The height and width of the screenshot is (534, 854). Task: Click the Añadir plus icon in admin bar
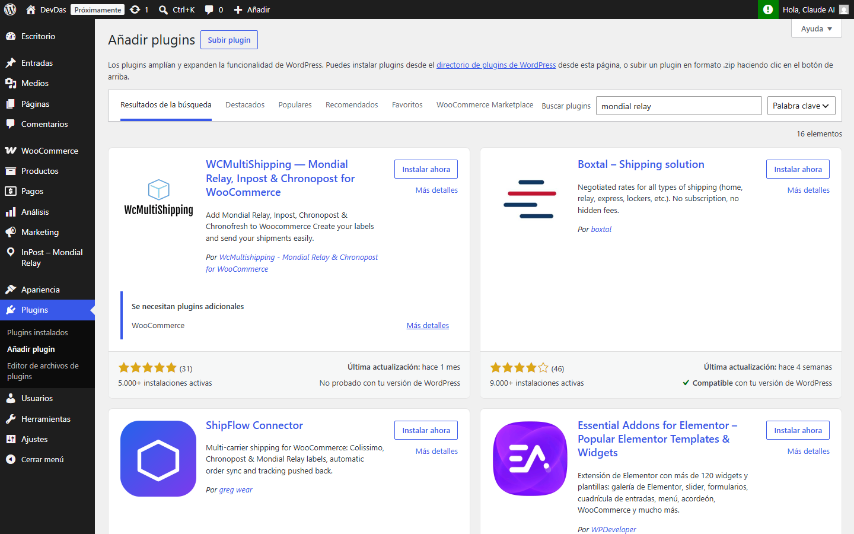pyautogui.click(x=238, y=9)
